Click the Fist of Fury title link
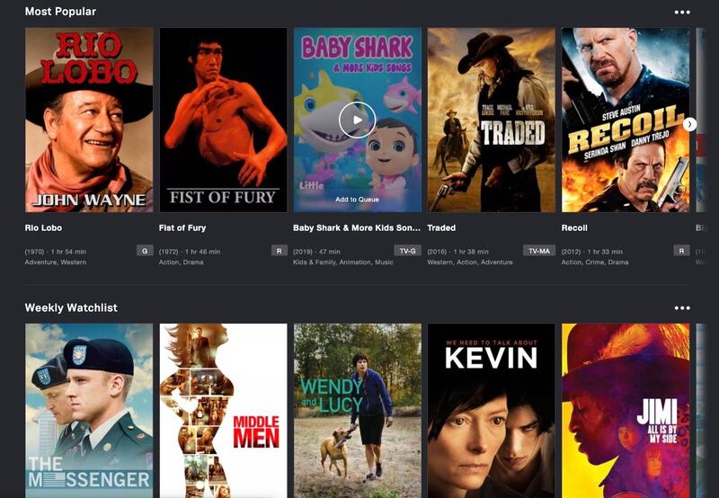 tap(182, 228)
